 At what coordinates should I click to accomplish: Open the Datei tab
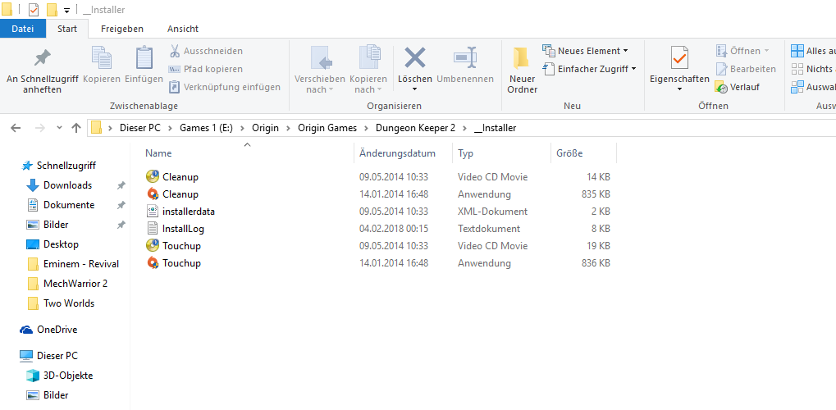coord(23,29)
